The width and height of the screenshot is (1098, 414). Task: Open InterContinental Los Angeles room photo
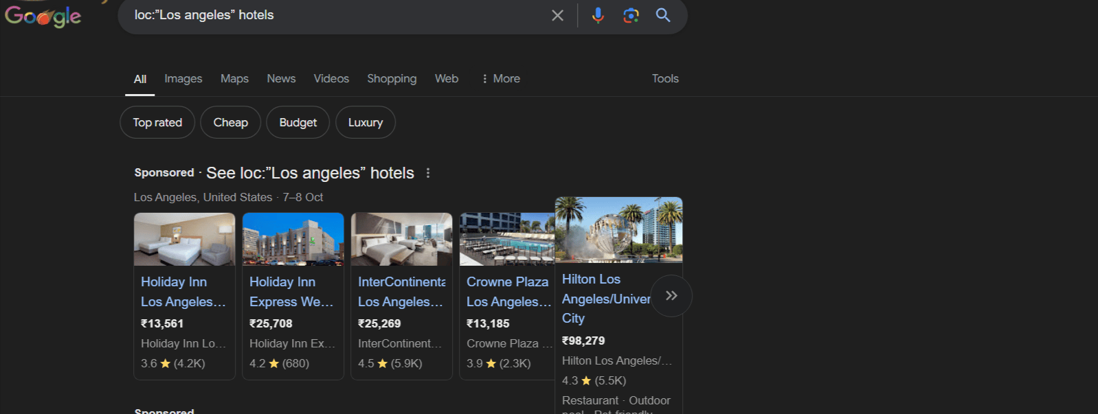tap(401, 239)
